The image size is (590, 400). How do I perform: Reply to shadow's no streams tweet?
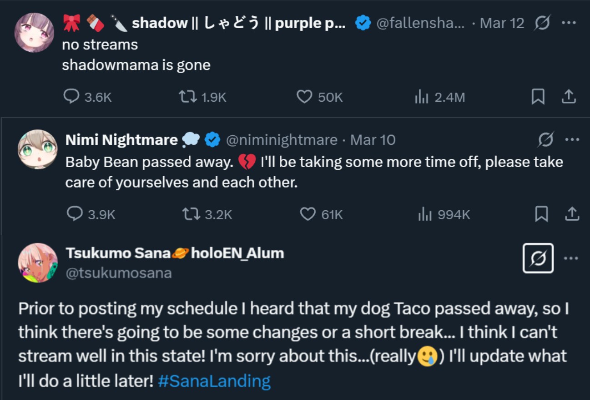[x=72, y=97]
